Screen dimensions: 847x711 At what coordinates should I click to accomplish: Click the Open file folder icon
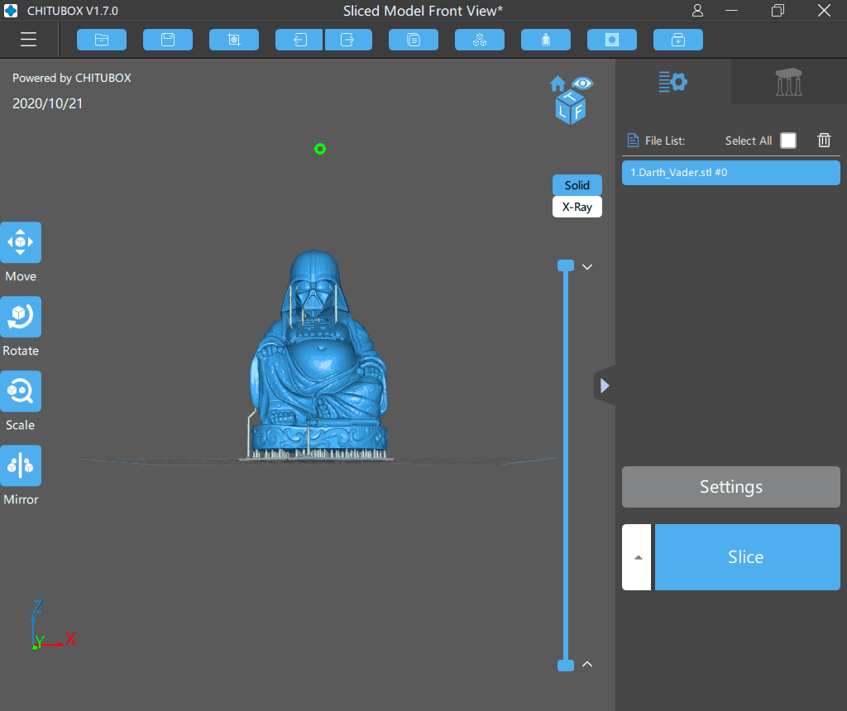coord(102,40)
